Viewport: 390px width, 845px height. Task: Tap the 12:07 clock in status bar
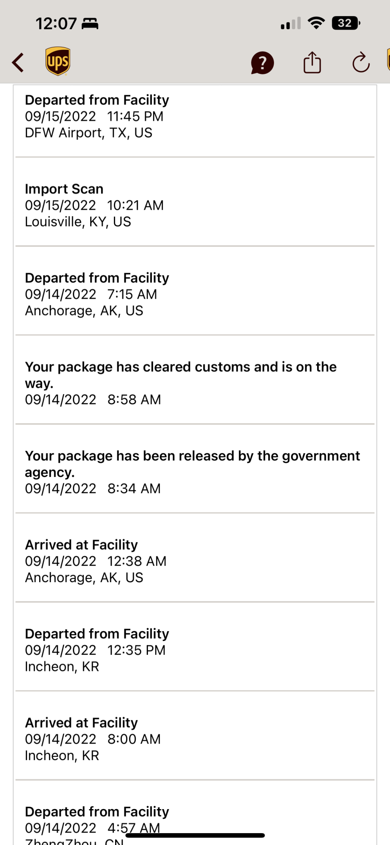tap(56, 24)
